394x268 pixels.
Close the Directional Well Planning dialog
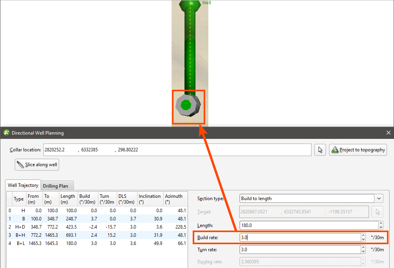coord(388,133)
